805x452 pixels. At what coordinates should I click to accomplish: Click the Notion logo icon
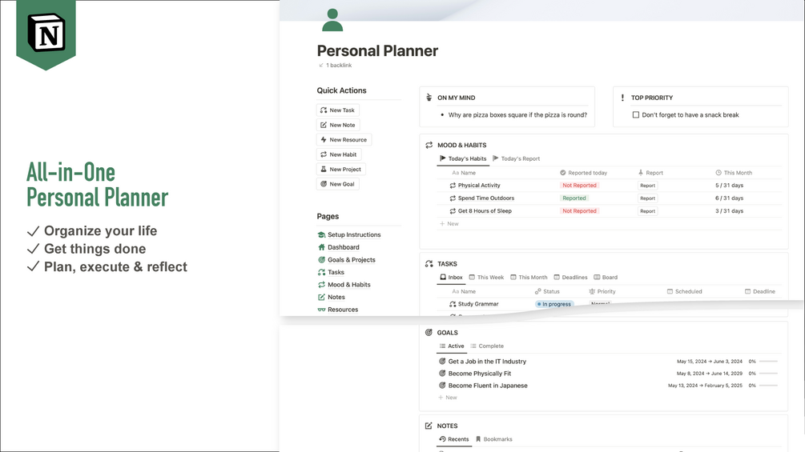(46, 33)
